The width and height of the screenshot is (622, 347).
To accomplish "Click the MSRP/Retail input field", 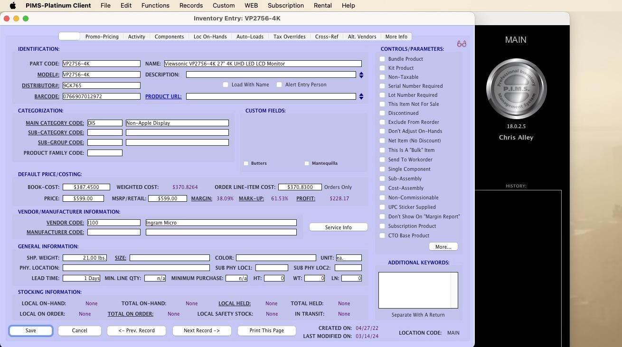I will click(168, 198).
